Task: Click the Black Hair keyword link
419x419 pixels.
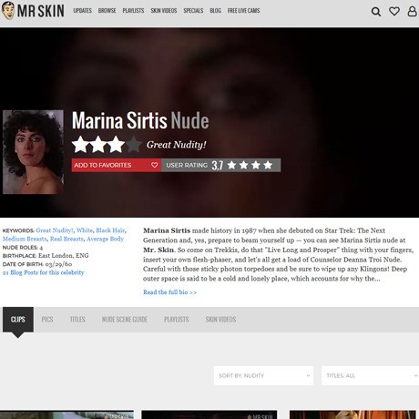Action: pyautogui.click(x=110, y=230)
